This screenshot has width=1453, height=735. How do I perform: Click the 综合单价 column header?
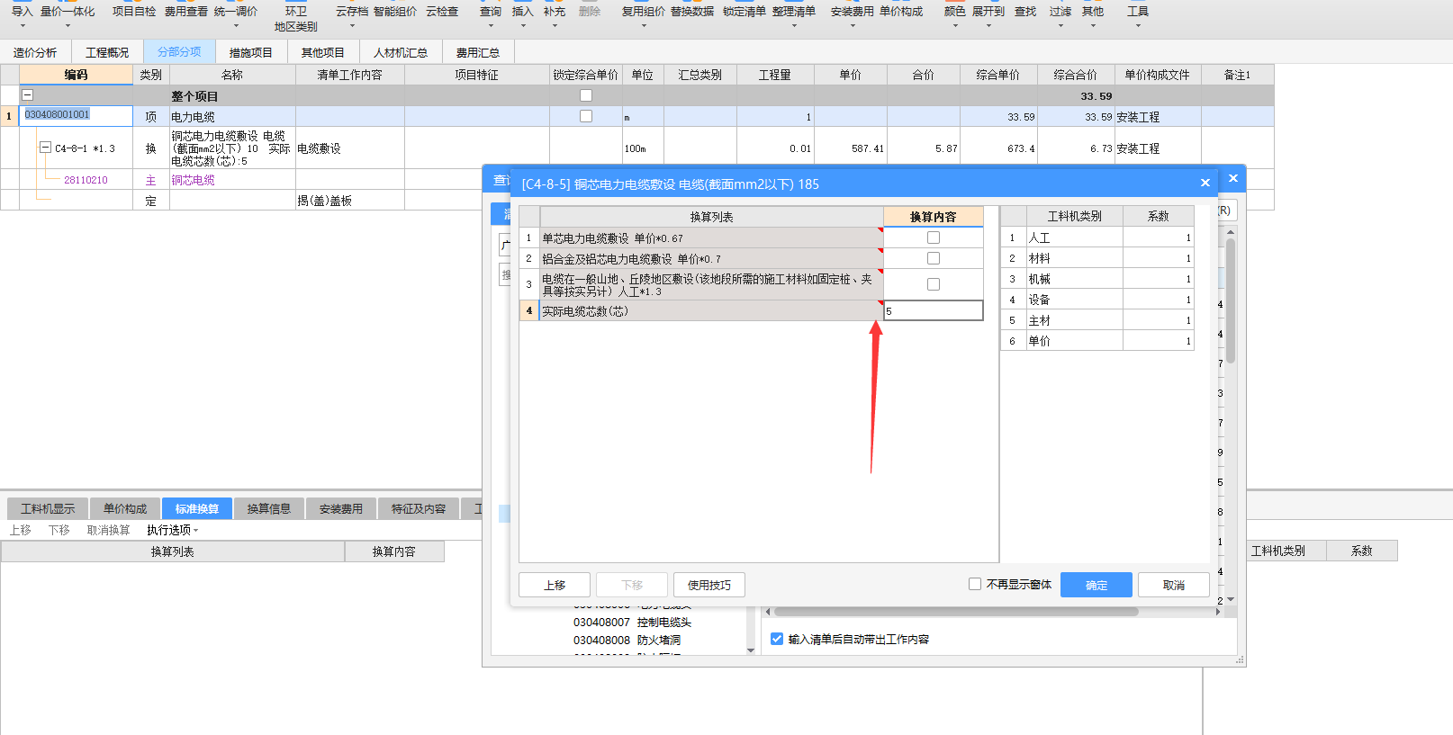point(998,75)
